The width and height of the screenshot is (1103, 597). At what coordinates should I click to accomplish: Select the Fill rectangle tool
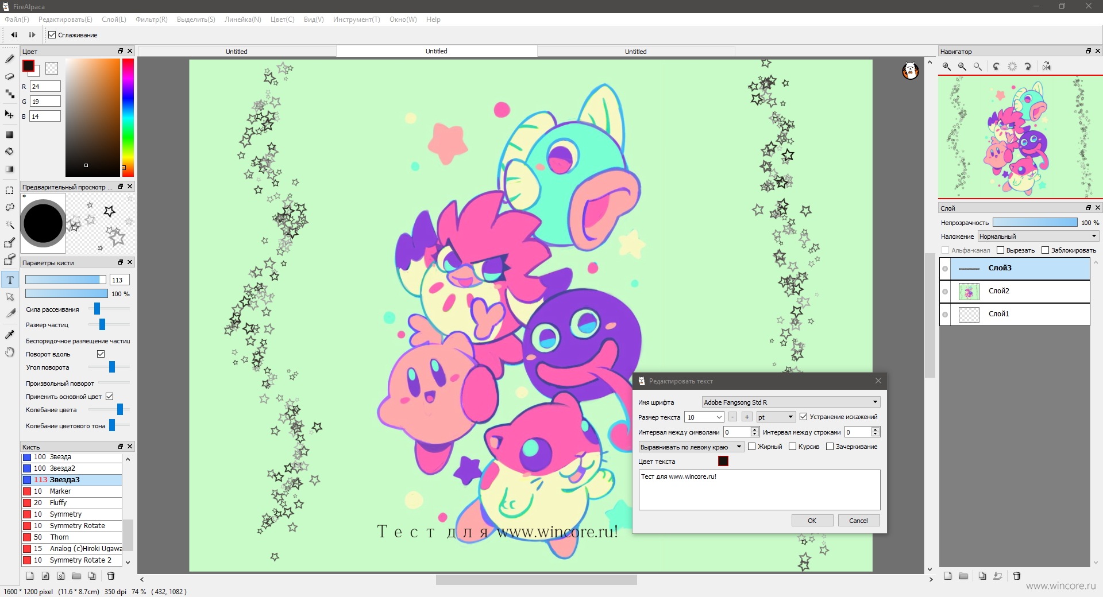click(9, 134)
